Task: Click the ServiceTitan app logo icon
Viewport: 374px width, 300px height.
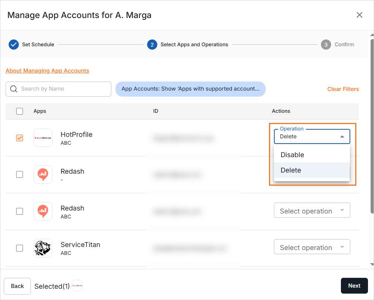Action: pos(43,248)
